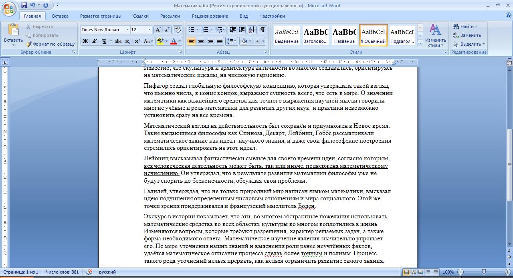Open the Office button menu
Image resolution: width=513 pixels, height=278 pixels.
click(x=9, y=8)
